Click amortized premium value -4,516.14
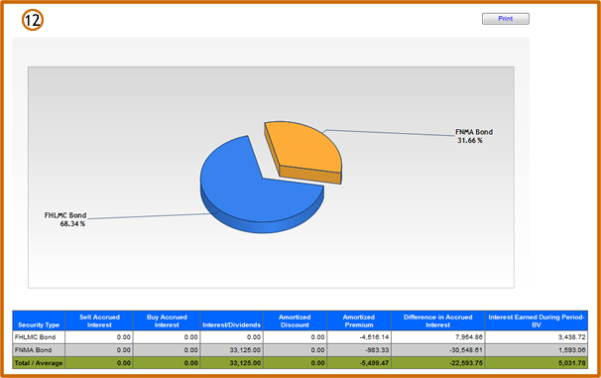Image resolution: width=601 pixels, height=378 pixels. click(x=374, y=337)
